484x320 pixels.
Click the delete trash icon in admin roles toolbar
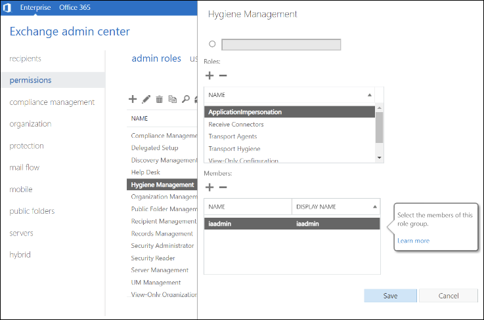(160, 100)
